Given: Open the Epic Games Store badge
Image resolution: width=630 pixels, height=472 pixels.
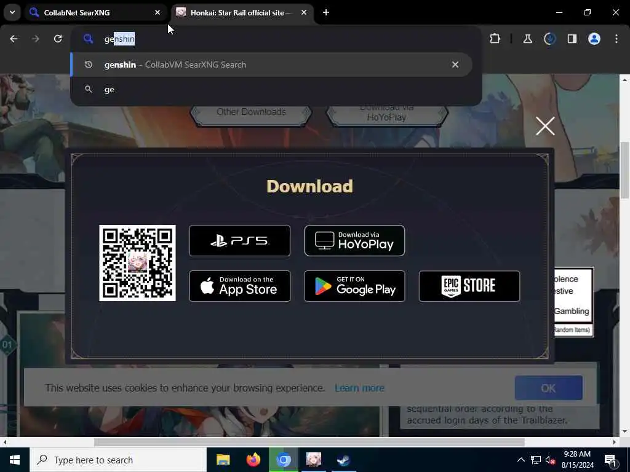Looking at the screenshot, I should (x=469, y=286).
